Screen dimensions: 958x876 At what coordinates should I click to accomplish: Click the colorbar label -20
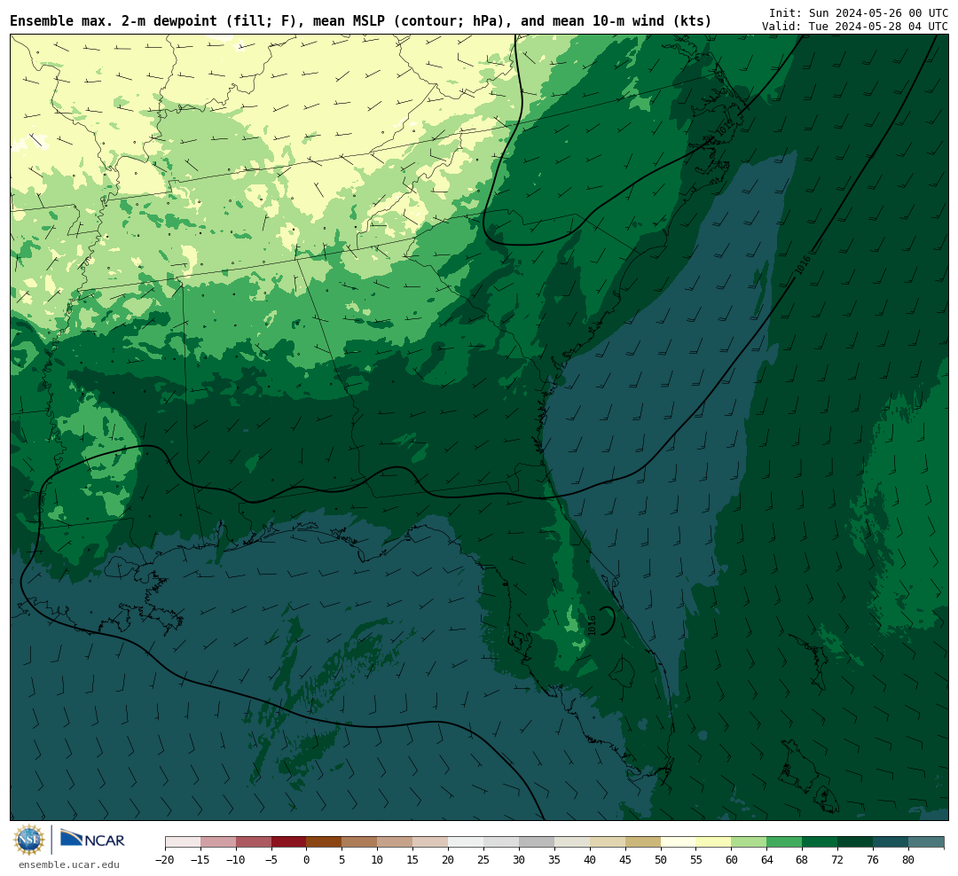point(165,859)
